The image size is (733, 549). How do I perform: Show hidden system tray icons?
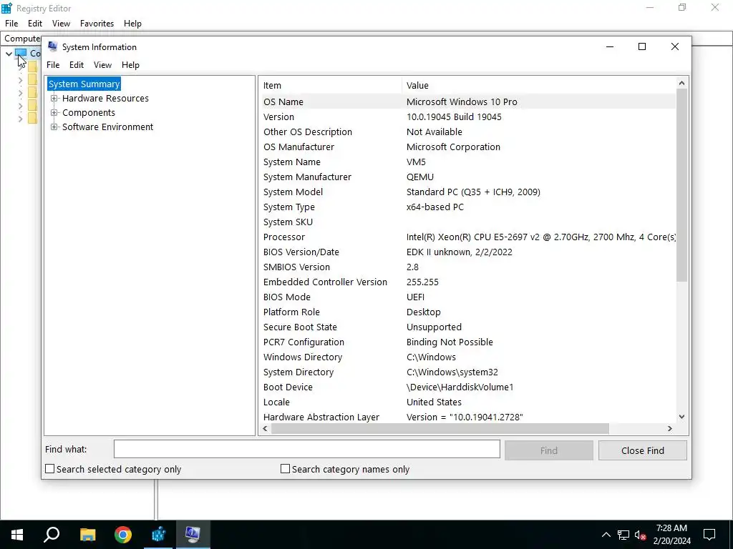click(x=606, y=535)
